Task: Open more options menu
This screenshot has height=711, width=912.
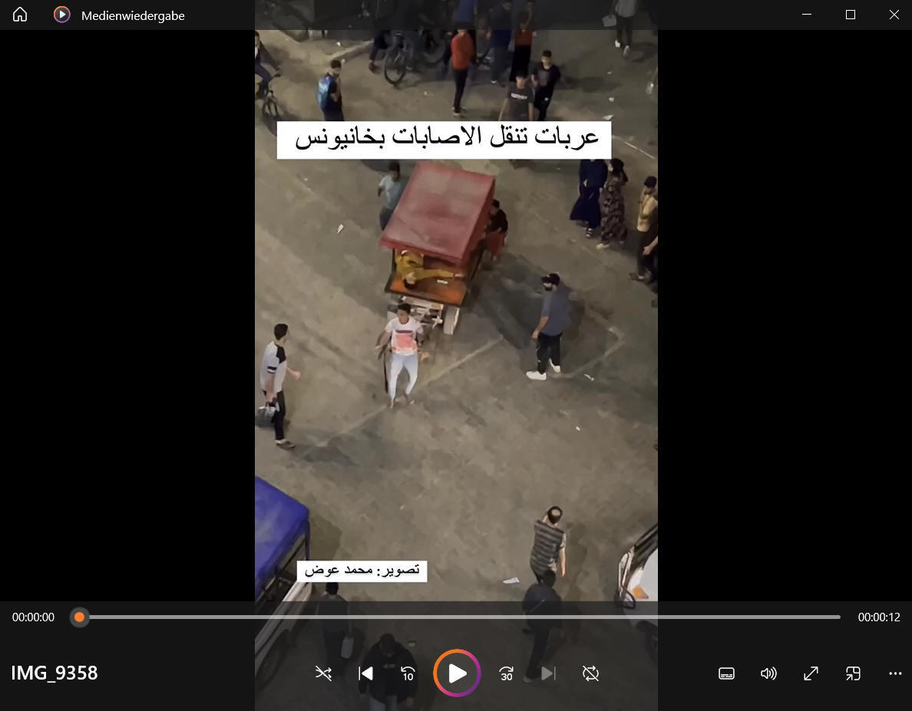Action: (x=895, y=673)
